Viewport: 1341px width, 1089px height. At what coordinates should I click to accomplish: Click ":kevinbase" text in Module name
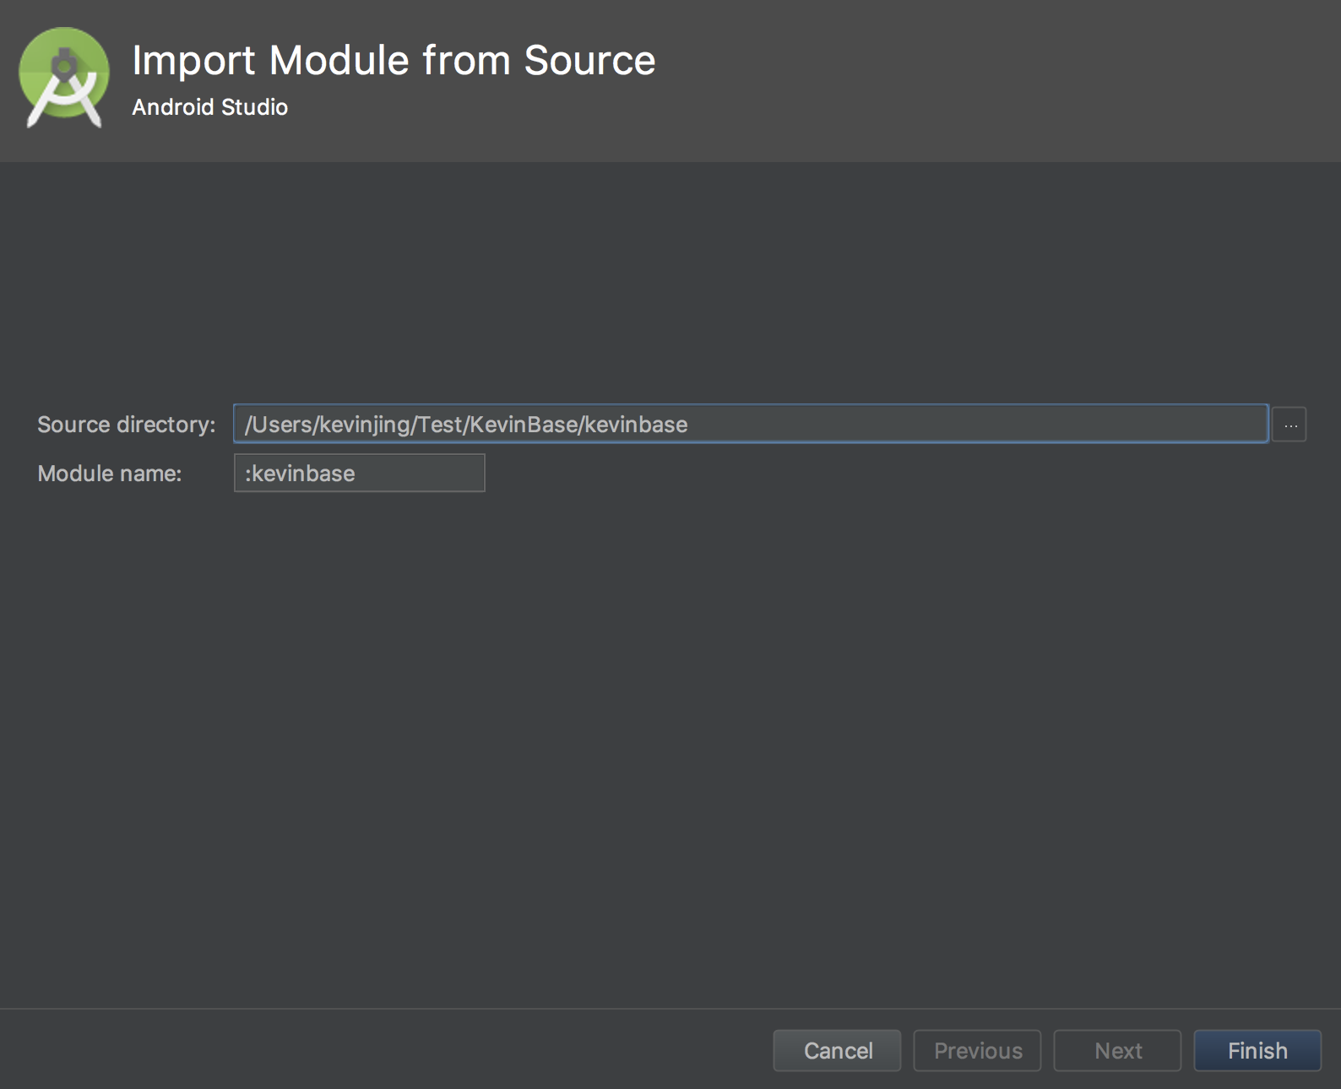point(300,474)
